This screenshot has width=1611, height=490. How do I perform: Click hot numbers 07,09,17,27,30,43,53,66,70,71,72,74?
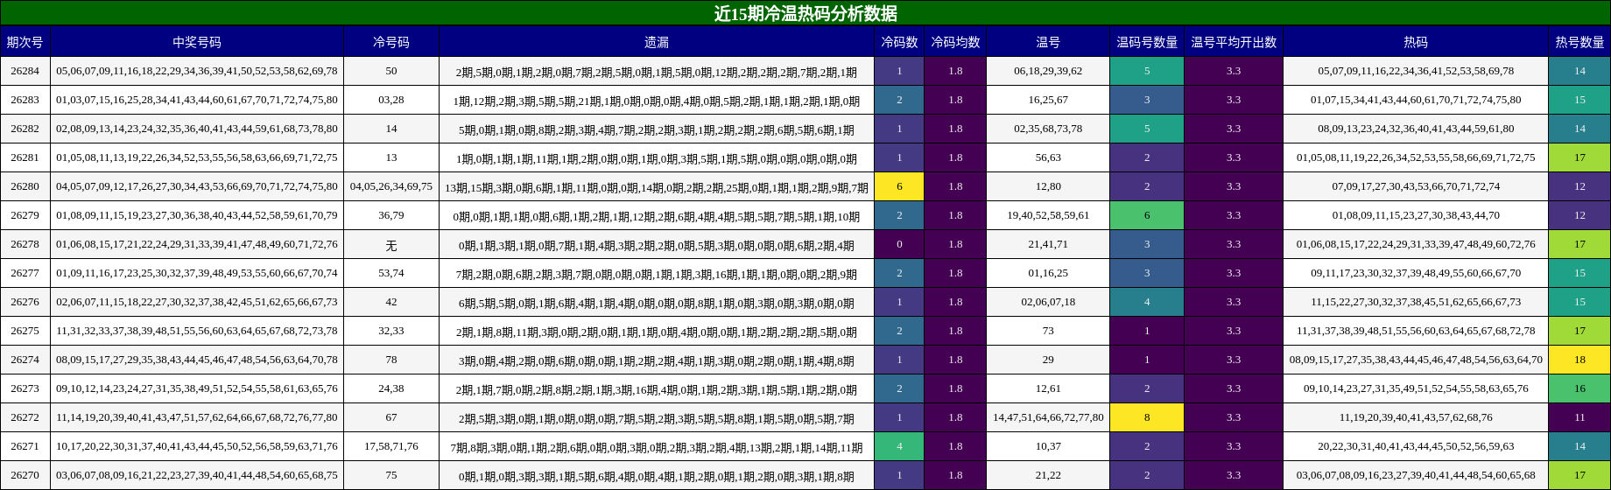[1416, 186]
